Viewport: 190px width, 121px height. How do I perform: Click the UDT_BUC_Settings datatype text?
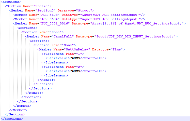(153, 24)
